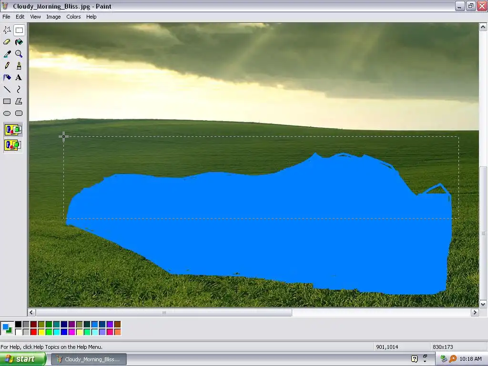
Task: Enable transparent selection mode option
Action: [13, 145]
